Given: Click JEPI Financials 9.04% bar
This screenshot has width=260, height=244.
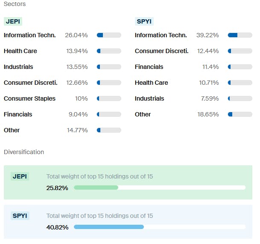Looking at the screenshot, I should point(109,114).
